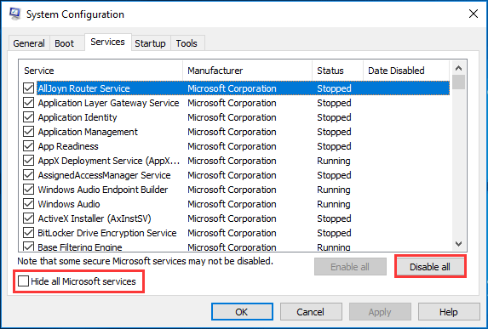This screenshot has width=488, height=329.
Task: Uncheck Application Layer Gateway Service checkbox
Action: click(28, 103)
